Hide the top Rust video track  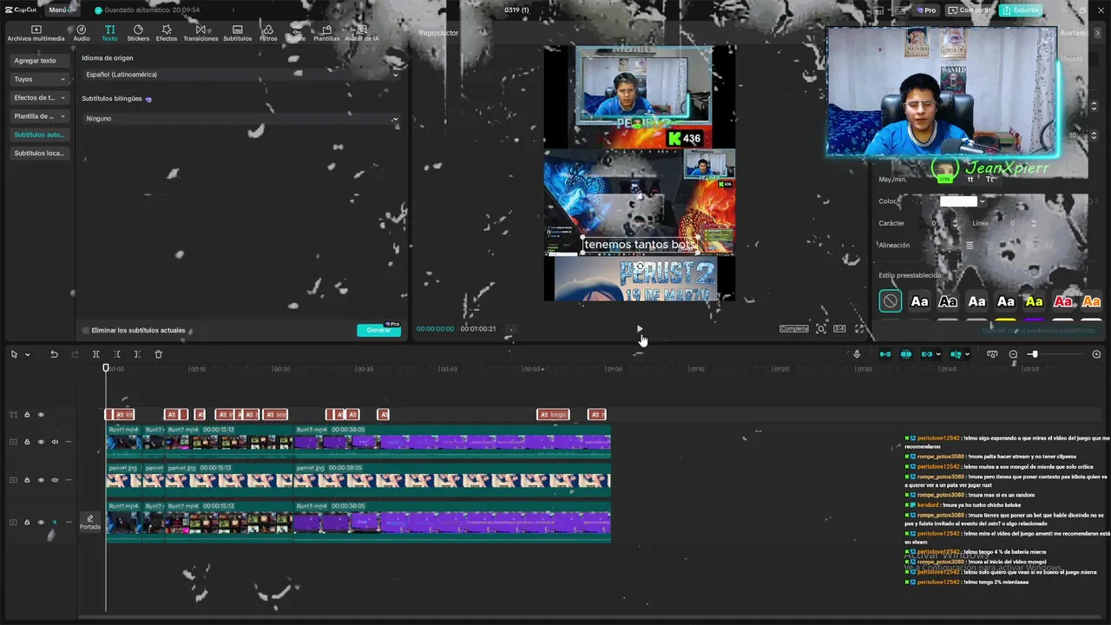(x=41, y=442)
